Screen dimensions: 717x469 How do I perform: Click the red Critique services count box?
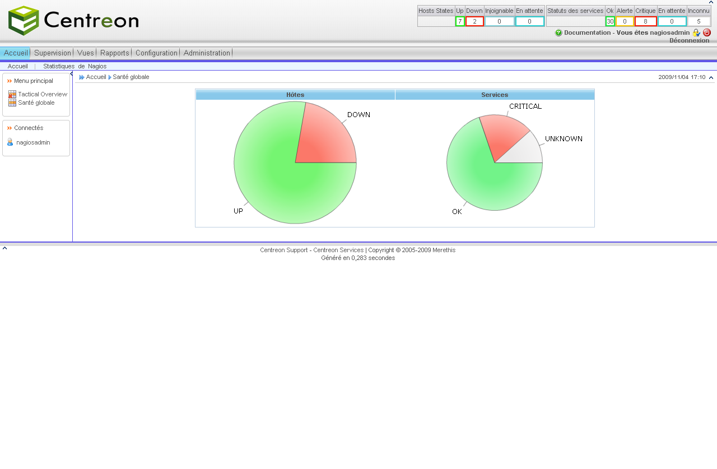point(645,21)
